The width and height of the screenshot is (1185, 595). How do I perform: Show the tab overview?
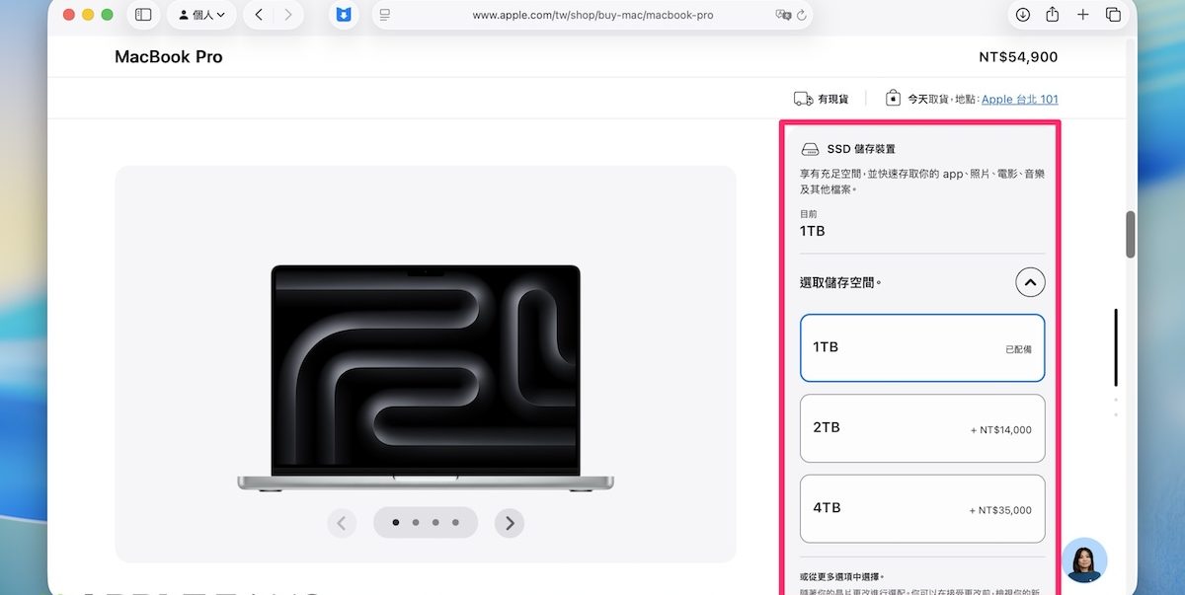(x=1113, y=15)
